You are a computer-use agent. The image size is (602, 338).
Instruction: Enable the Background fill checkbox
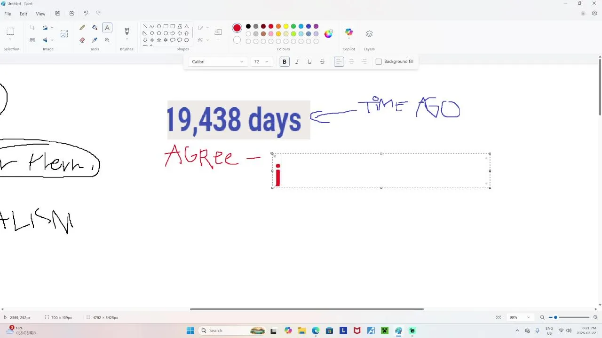pos(379,61)
